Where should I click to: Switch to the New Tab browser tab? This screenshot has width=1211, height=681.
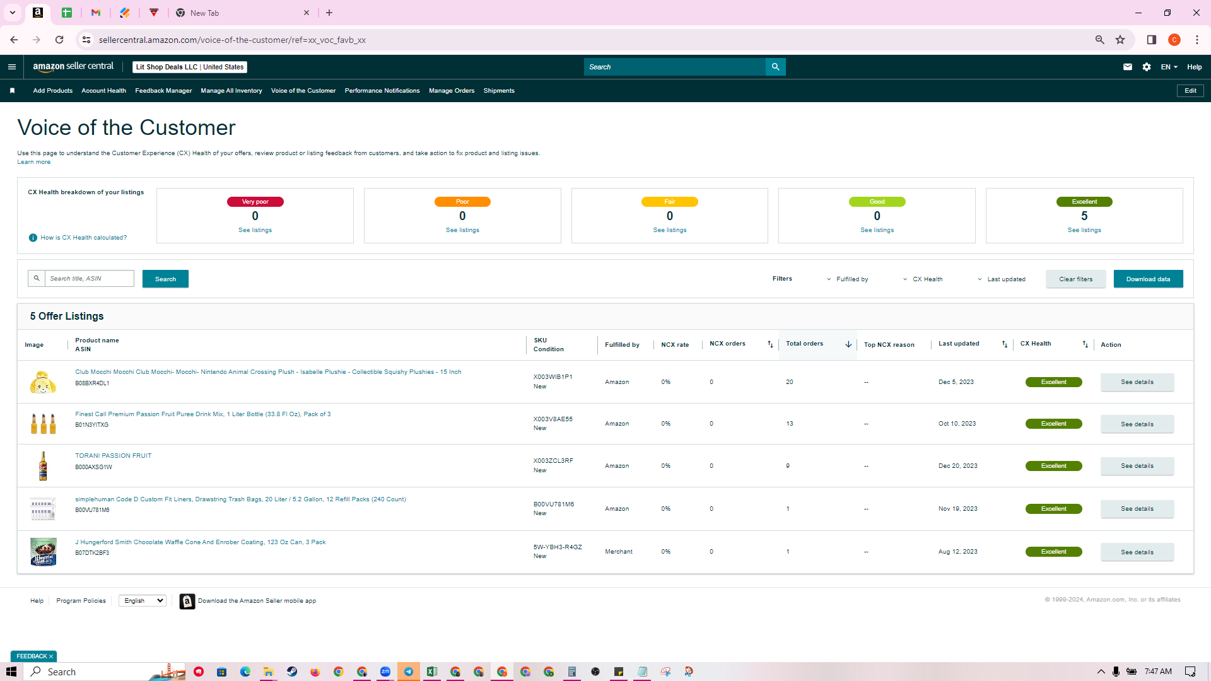[x=243, y=13]
